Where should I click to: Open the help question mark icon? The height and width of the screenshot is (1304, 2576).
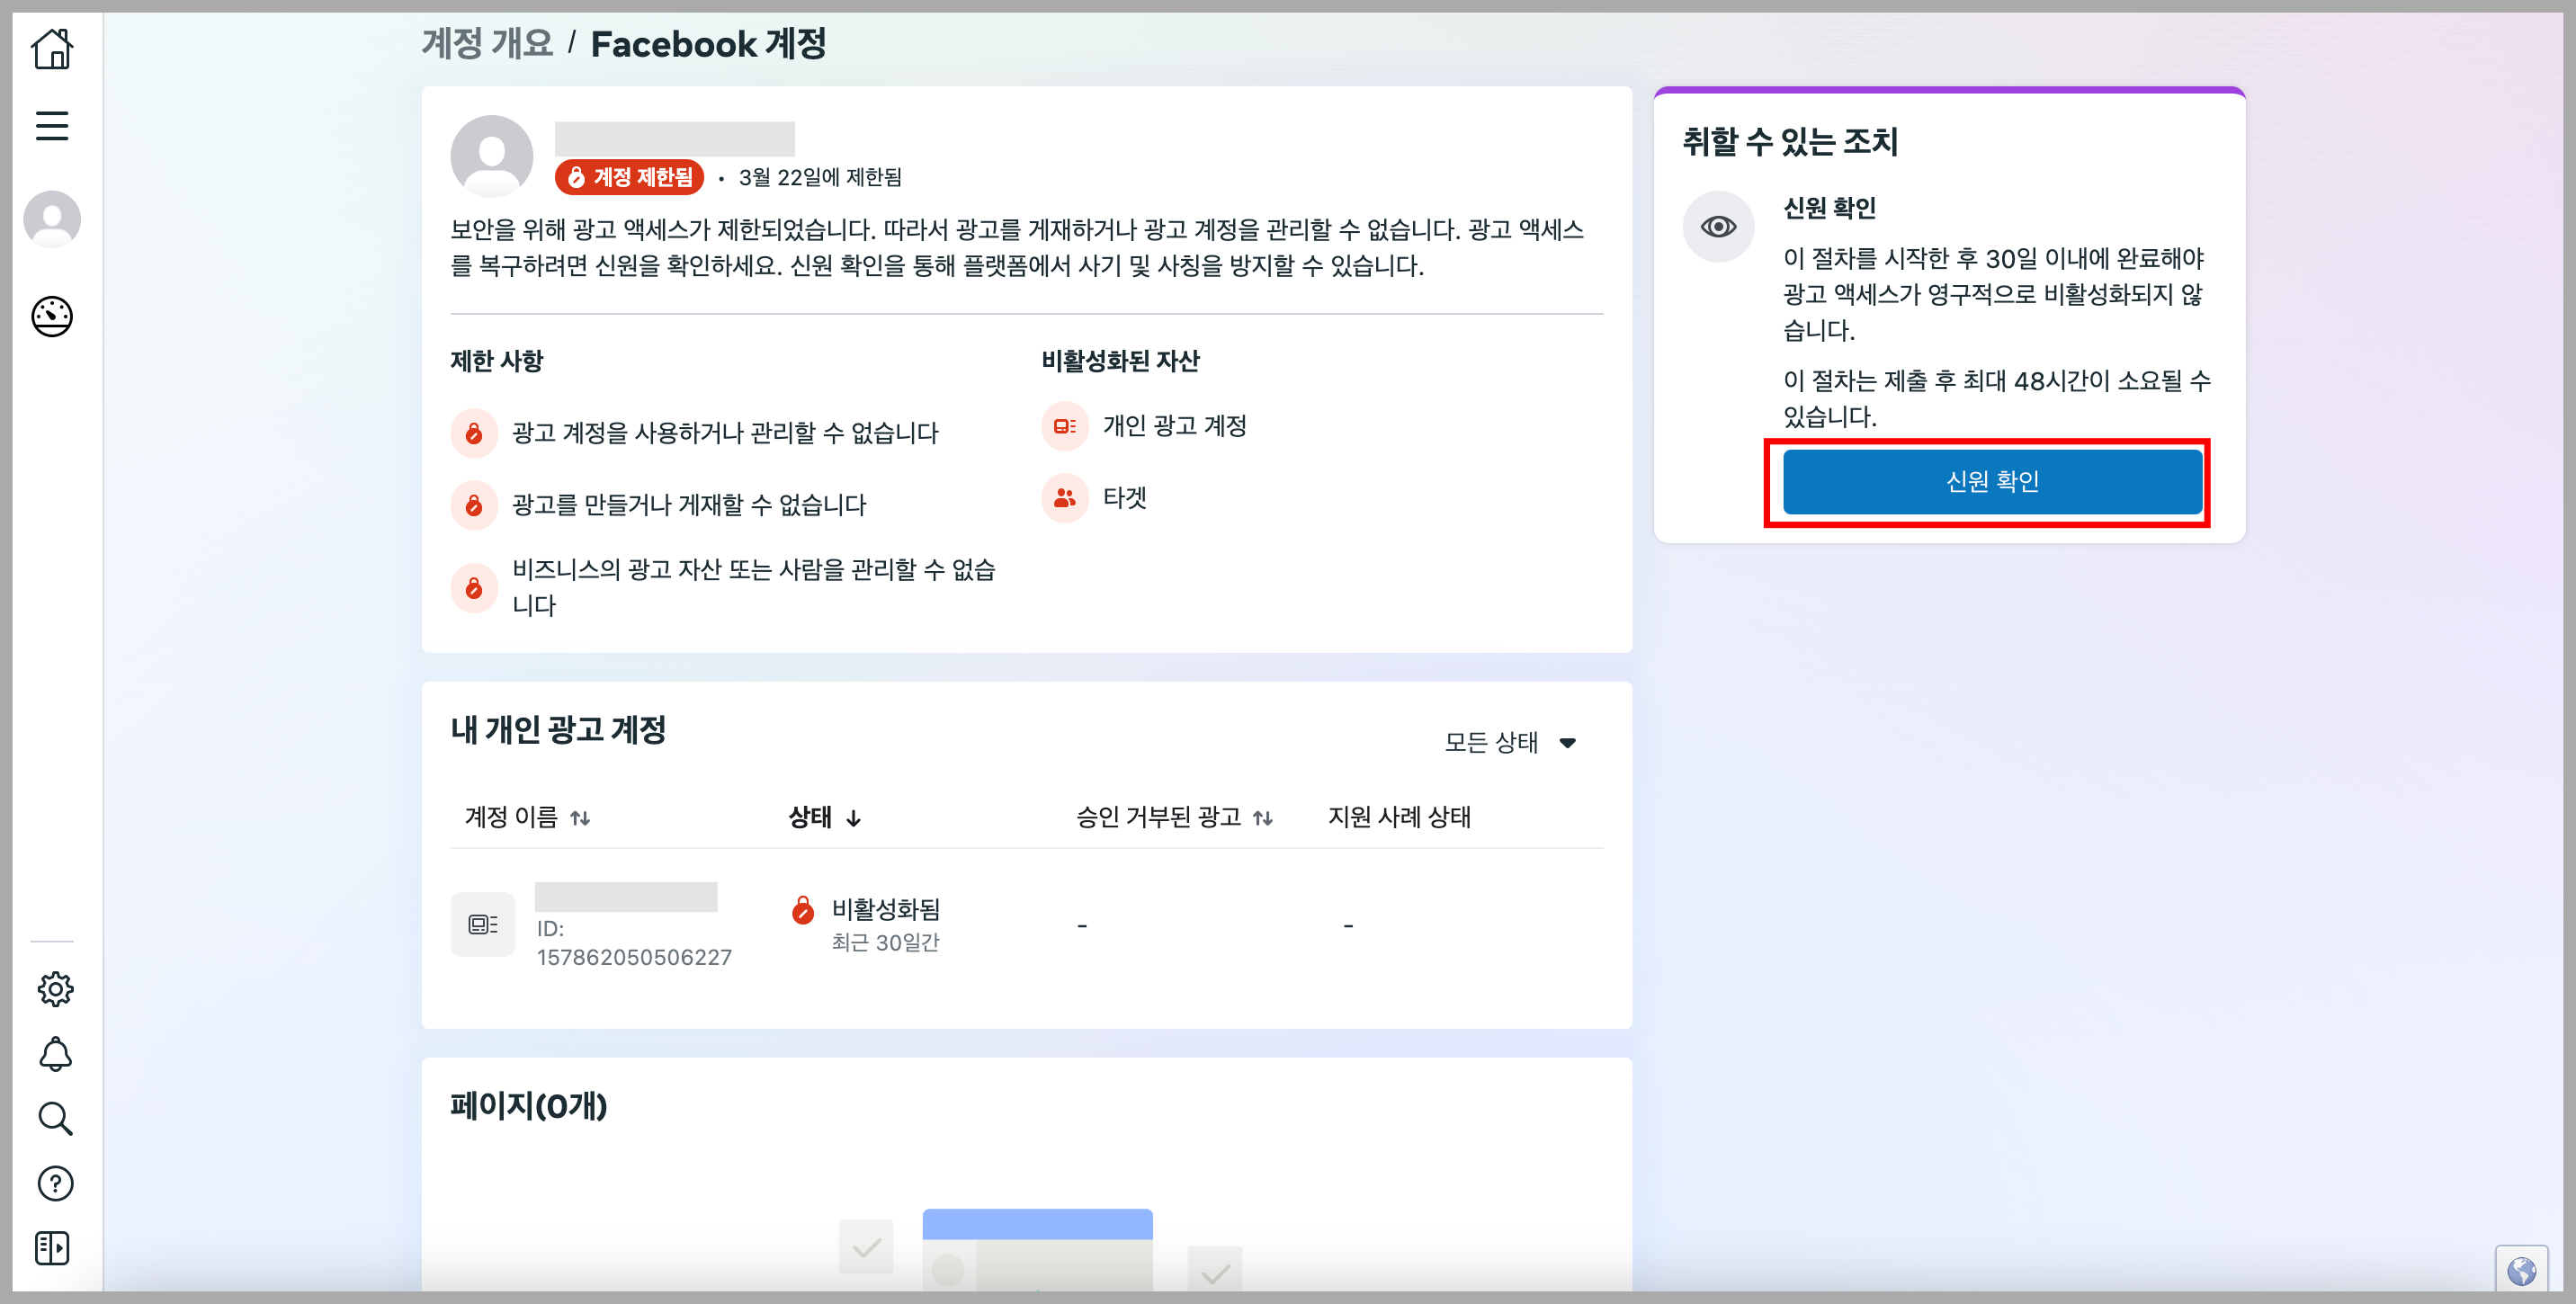(x=55, y=1183)
